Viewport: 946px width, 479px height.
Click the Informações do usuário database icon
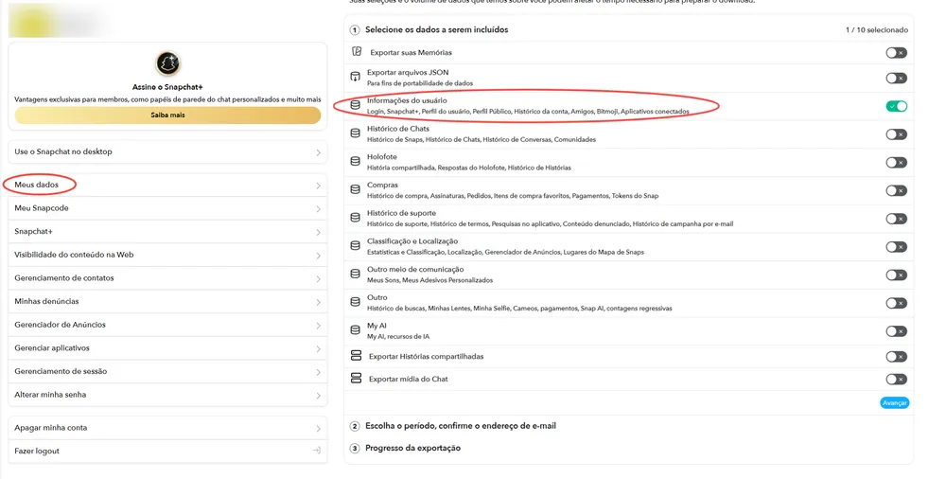[x=356, y=105]
